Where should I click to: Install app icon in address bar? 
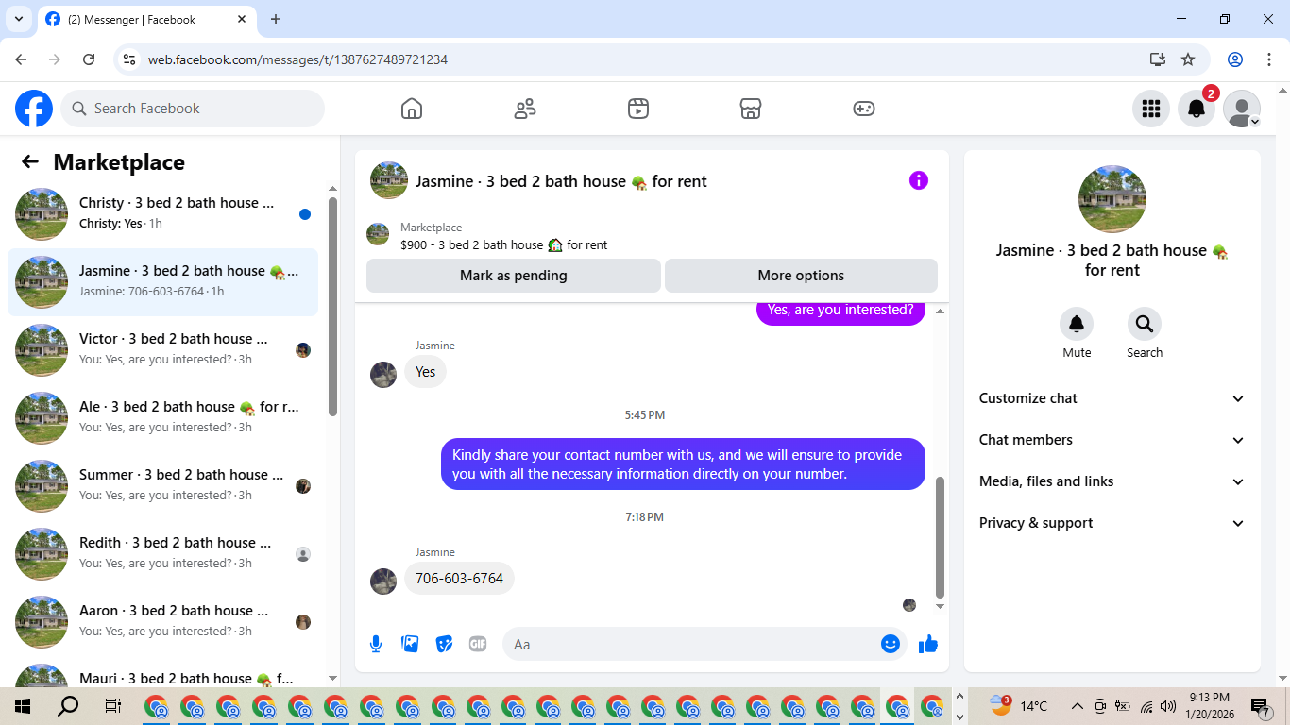(1158, 59)
